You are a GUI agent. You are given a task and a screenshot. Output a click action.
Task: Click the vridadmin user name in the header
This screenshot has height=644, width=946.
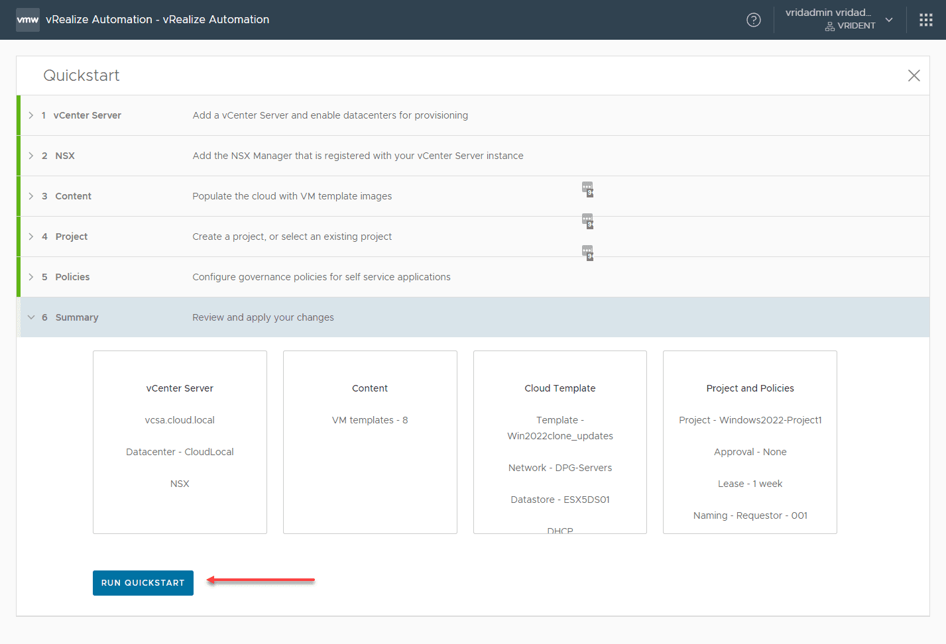point(829,13)
